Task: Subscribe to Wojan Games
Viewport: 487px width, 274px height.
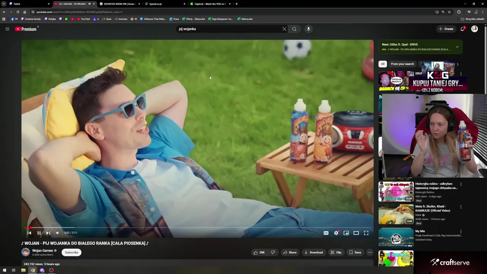Action: 72,252
